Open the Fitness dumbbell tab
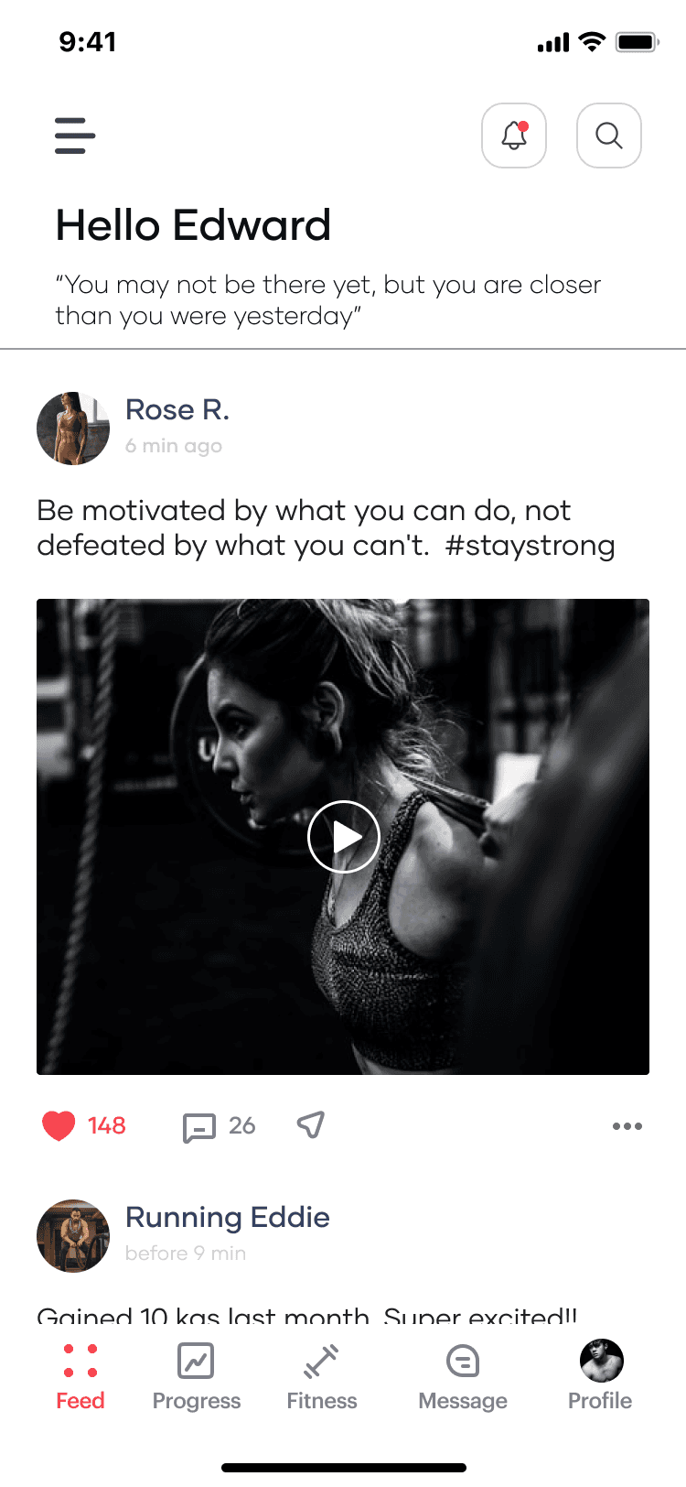This screenshot has height=1487, width=686. coord(322,1377)
